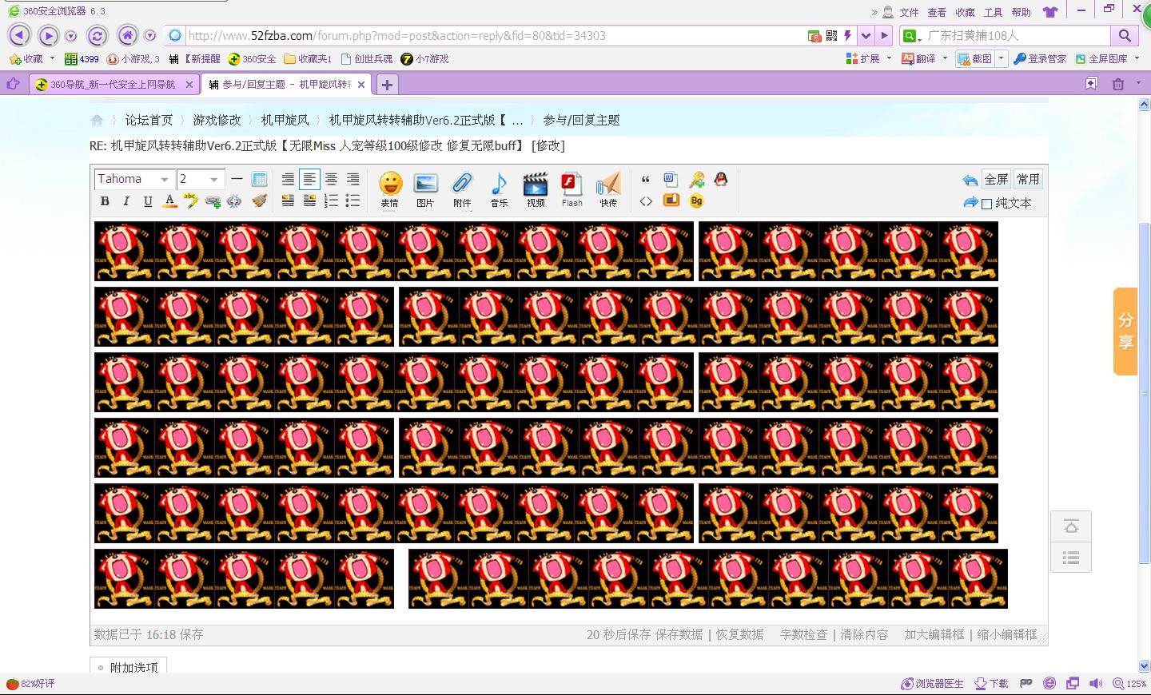The height and width of the screenshot is (695, 1151).
Task: Click the browser home button
Action: [x=127, y=35]
